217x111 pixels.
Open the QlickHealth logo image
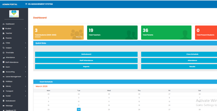click(x=14, y=14)
